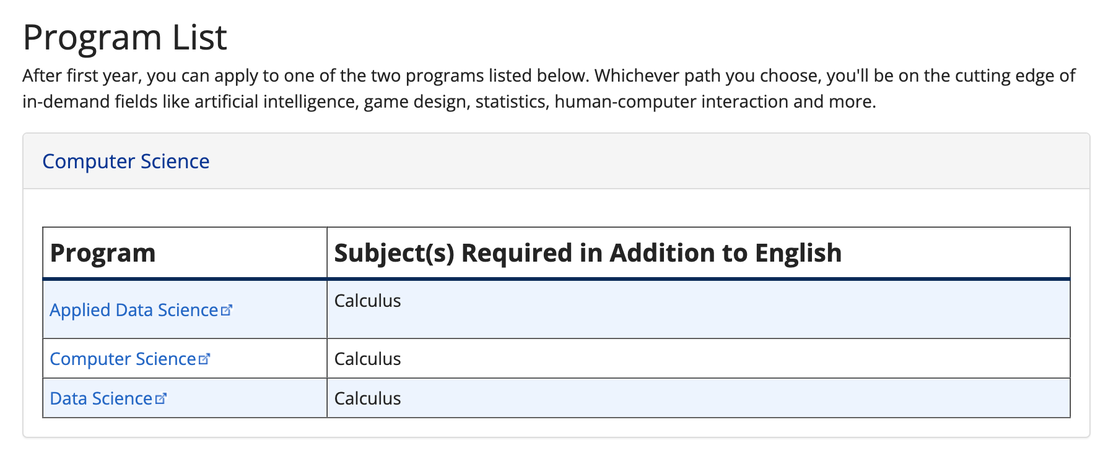Click the Program column header
This screenshot has height=459, width=1116.
pyautogui.click(x=103, y=252)
